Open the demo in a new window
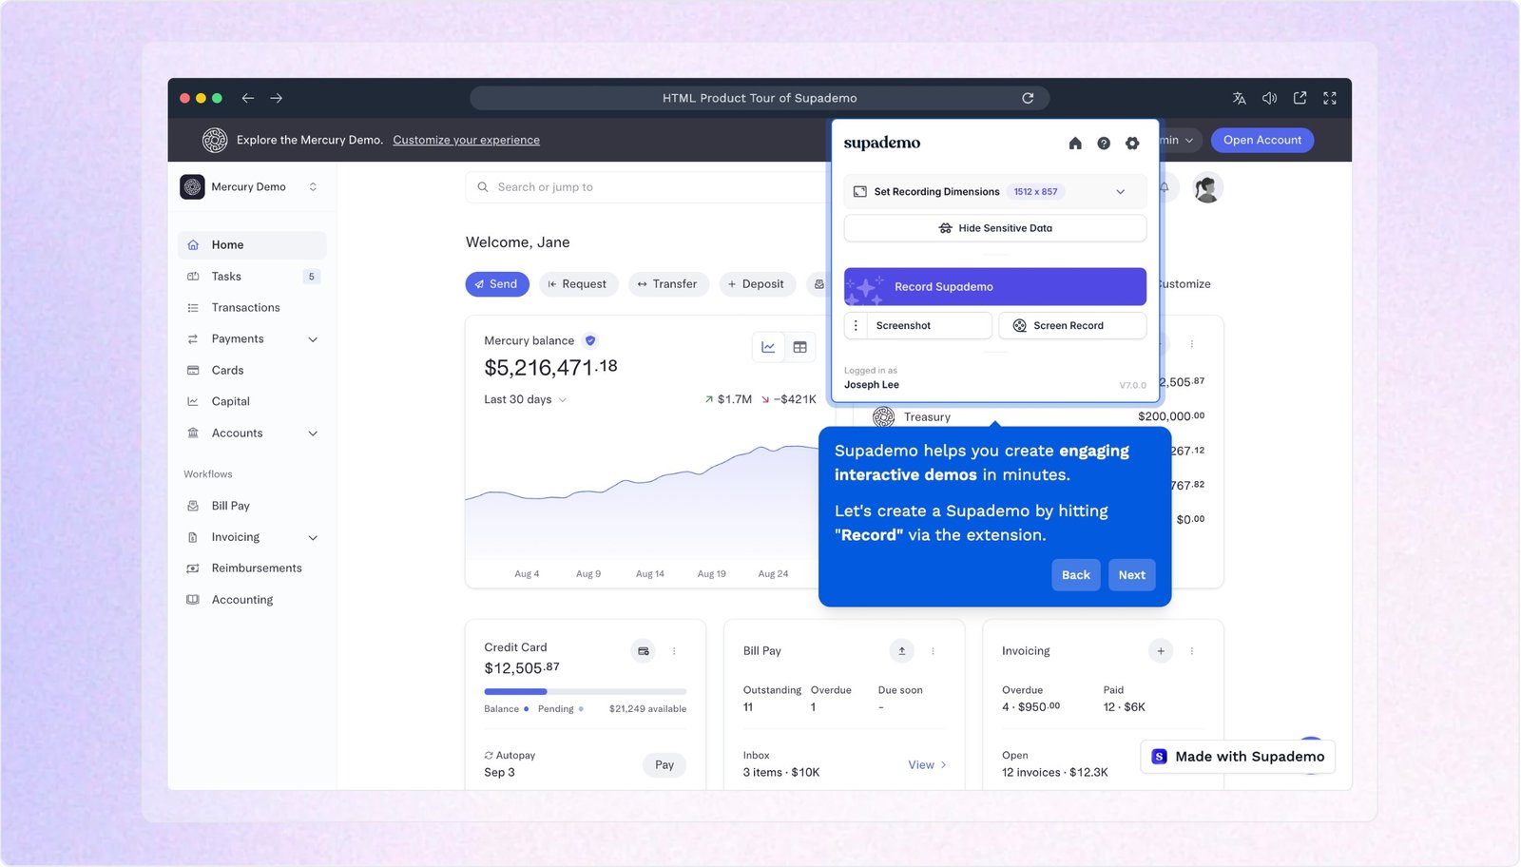Viewport: 1521px width, 867px height. [x=1300, y=98]
